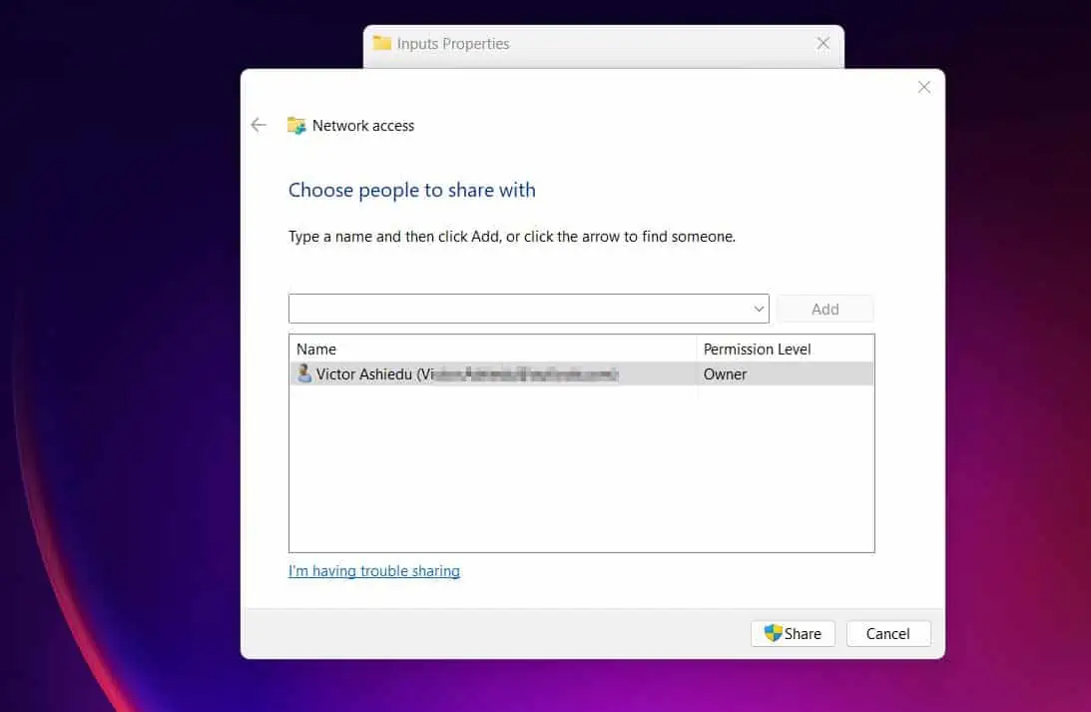Viewport: 1091px width, 712px height.
Task: Click the Network access folder icon
Action: coord(296,125)
